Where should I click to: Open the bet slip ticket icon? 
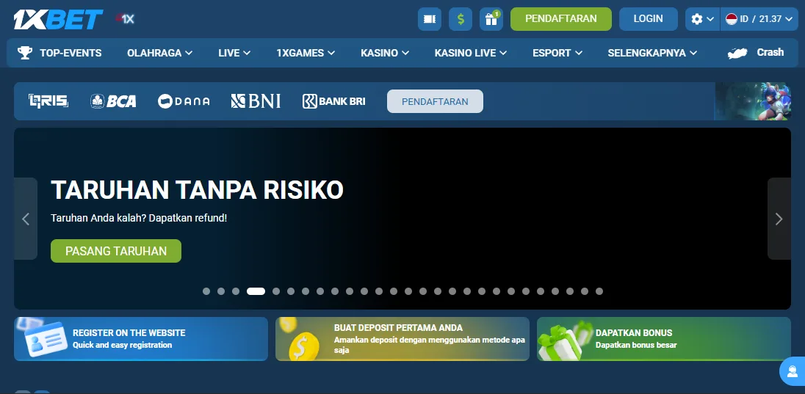pyautogui.click(x=430, y=19)
